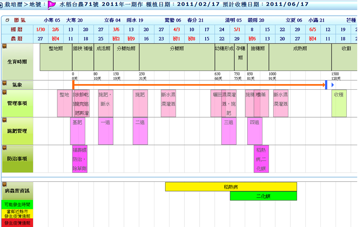Click the 清明 05 solar term label
The image size is (358, 227).
pos(233,20)
